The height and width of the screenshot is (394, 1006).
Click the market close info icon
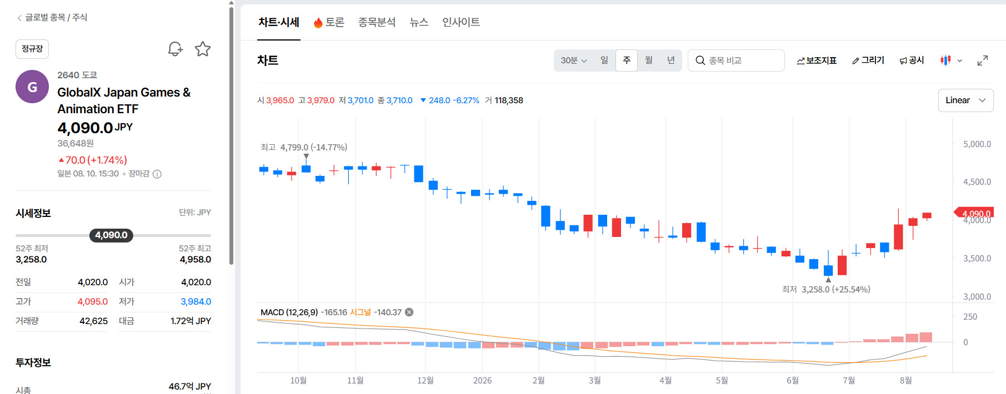[x=157, y=174]
